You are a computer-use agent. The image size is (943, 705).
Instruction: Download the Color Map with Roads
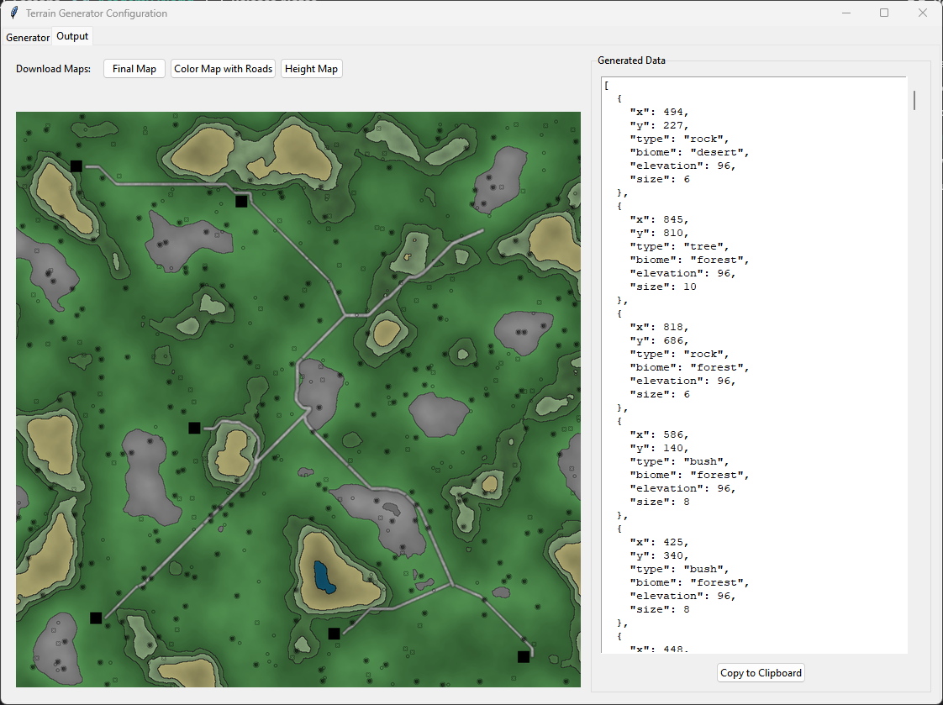coord(223,68)
